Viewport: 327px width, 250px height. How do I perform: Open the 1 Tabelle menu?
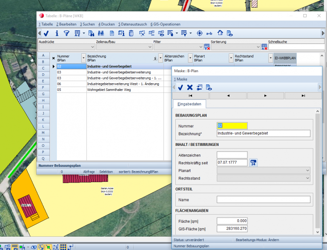click(x=46, y=24)
